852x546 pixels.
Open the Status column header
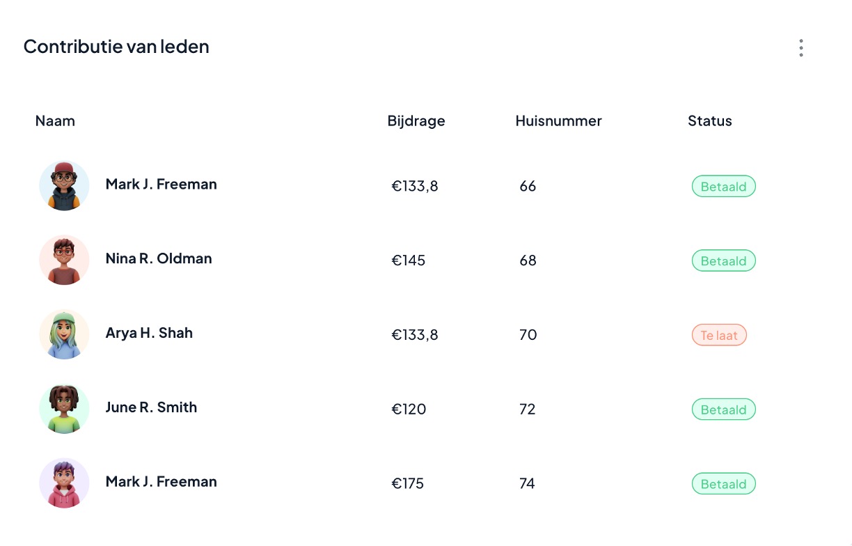pos(710,120)
